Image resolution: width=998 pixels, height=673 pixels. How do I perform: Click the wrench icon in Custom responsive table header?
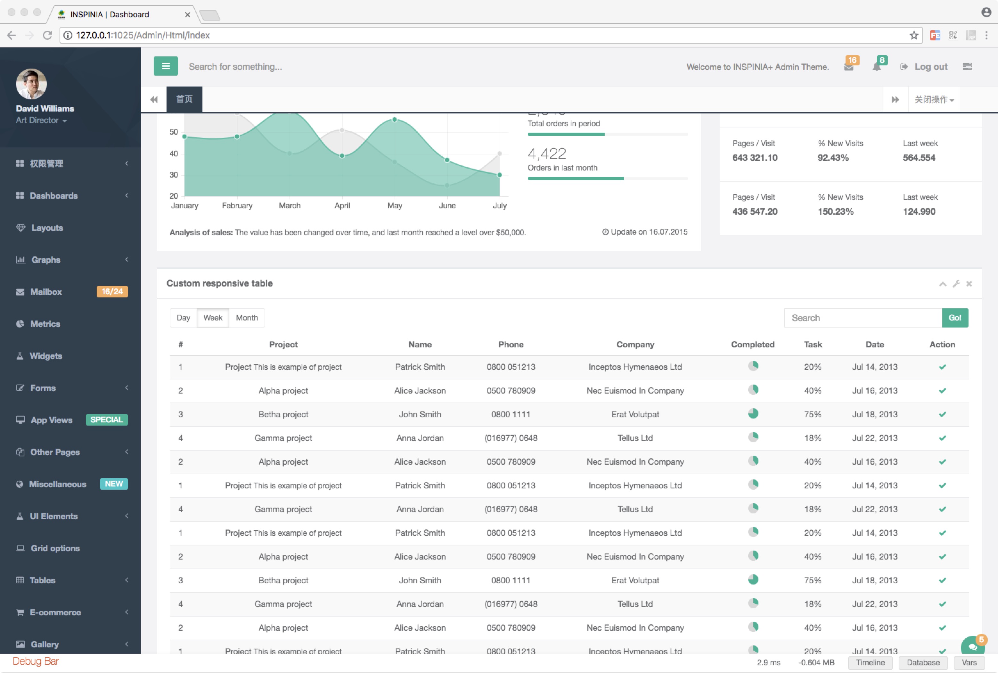[956, 284]
